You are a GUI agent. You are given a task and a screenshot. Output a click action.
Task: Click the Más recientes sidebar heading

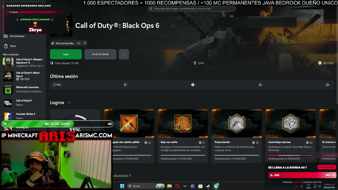click(x=11, y=55)
